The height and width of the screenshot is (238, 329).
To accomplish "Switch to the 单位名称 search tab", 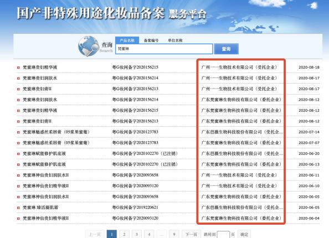I will coord(175,40).
